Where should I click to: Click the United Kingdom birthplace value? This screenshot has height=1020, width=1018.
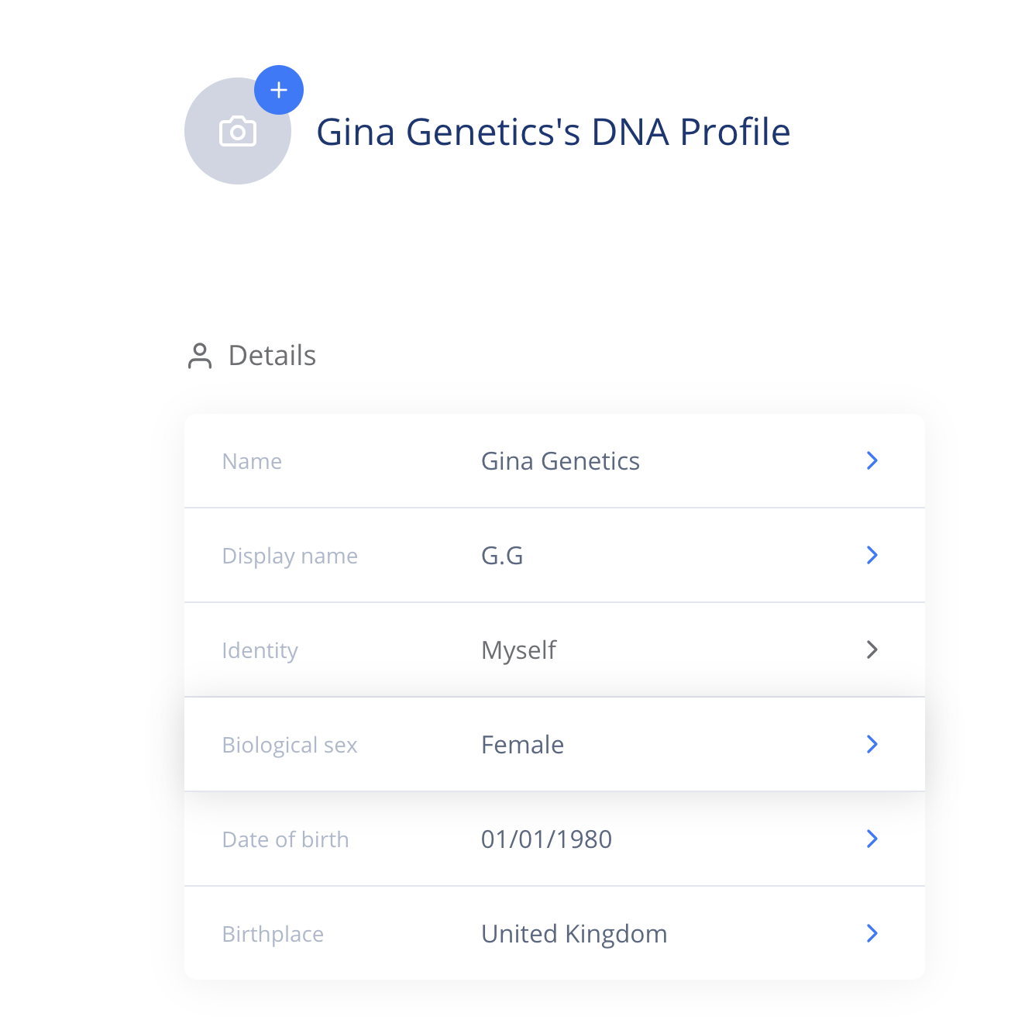tap(574, 934)
